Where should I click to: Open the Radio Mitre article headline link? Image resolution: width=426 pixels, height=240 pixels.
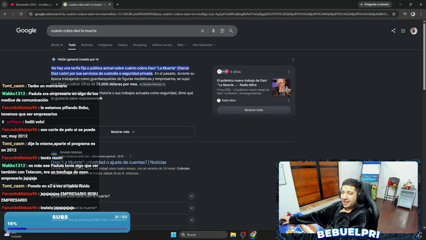click(x=242, y=83)
